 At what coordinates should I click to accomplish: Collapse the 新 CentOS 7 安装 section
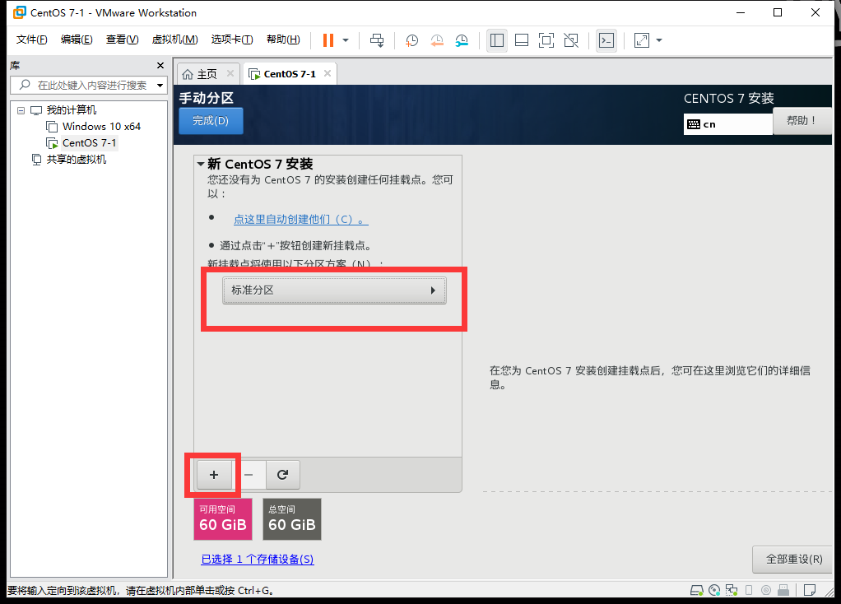click(201, 164)
